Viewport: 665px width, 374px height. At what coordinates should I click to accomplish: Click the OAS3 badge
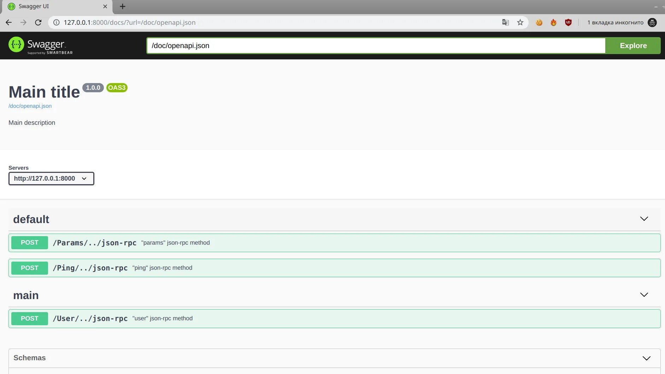point(117,88)
